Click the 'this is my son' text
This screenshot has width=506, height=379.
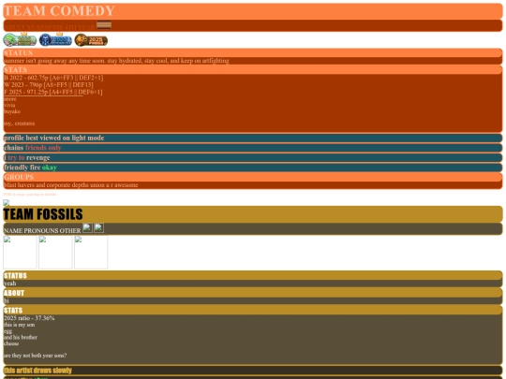coord(20,325)
